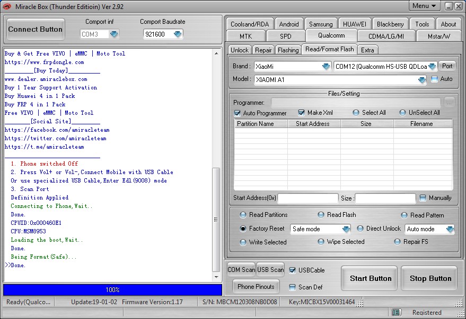Image resolution: width=466 pixels, height=319 pixels.
Task: Click the log scroll up arrow
Action: pyautogui.click(x=216, y=53)
